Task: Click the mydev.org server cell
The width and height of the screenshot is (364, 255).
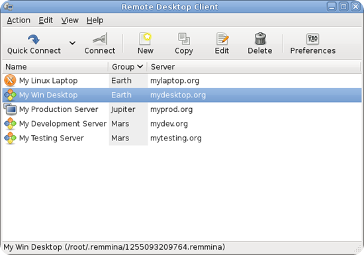Action: [x=169, y=124]
